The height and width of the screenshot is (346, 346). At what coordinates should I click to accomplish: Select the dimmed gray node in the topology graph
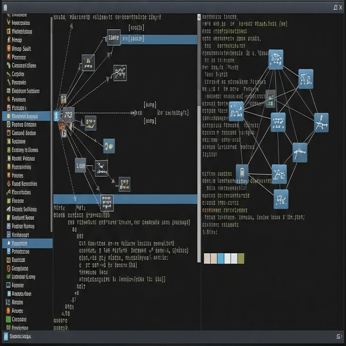pos(270,99)
